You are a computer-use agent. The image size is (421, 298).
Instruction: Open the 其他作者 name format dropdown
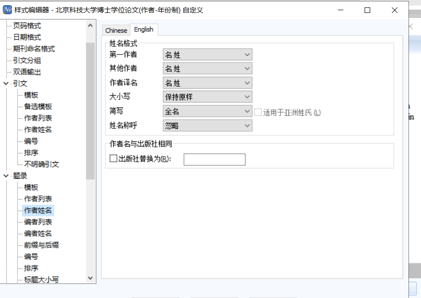tap(207, 69)
